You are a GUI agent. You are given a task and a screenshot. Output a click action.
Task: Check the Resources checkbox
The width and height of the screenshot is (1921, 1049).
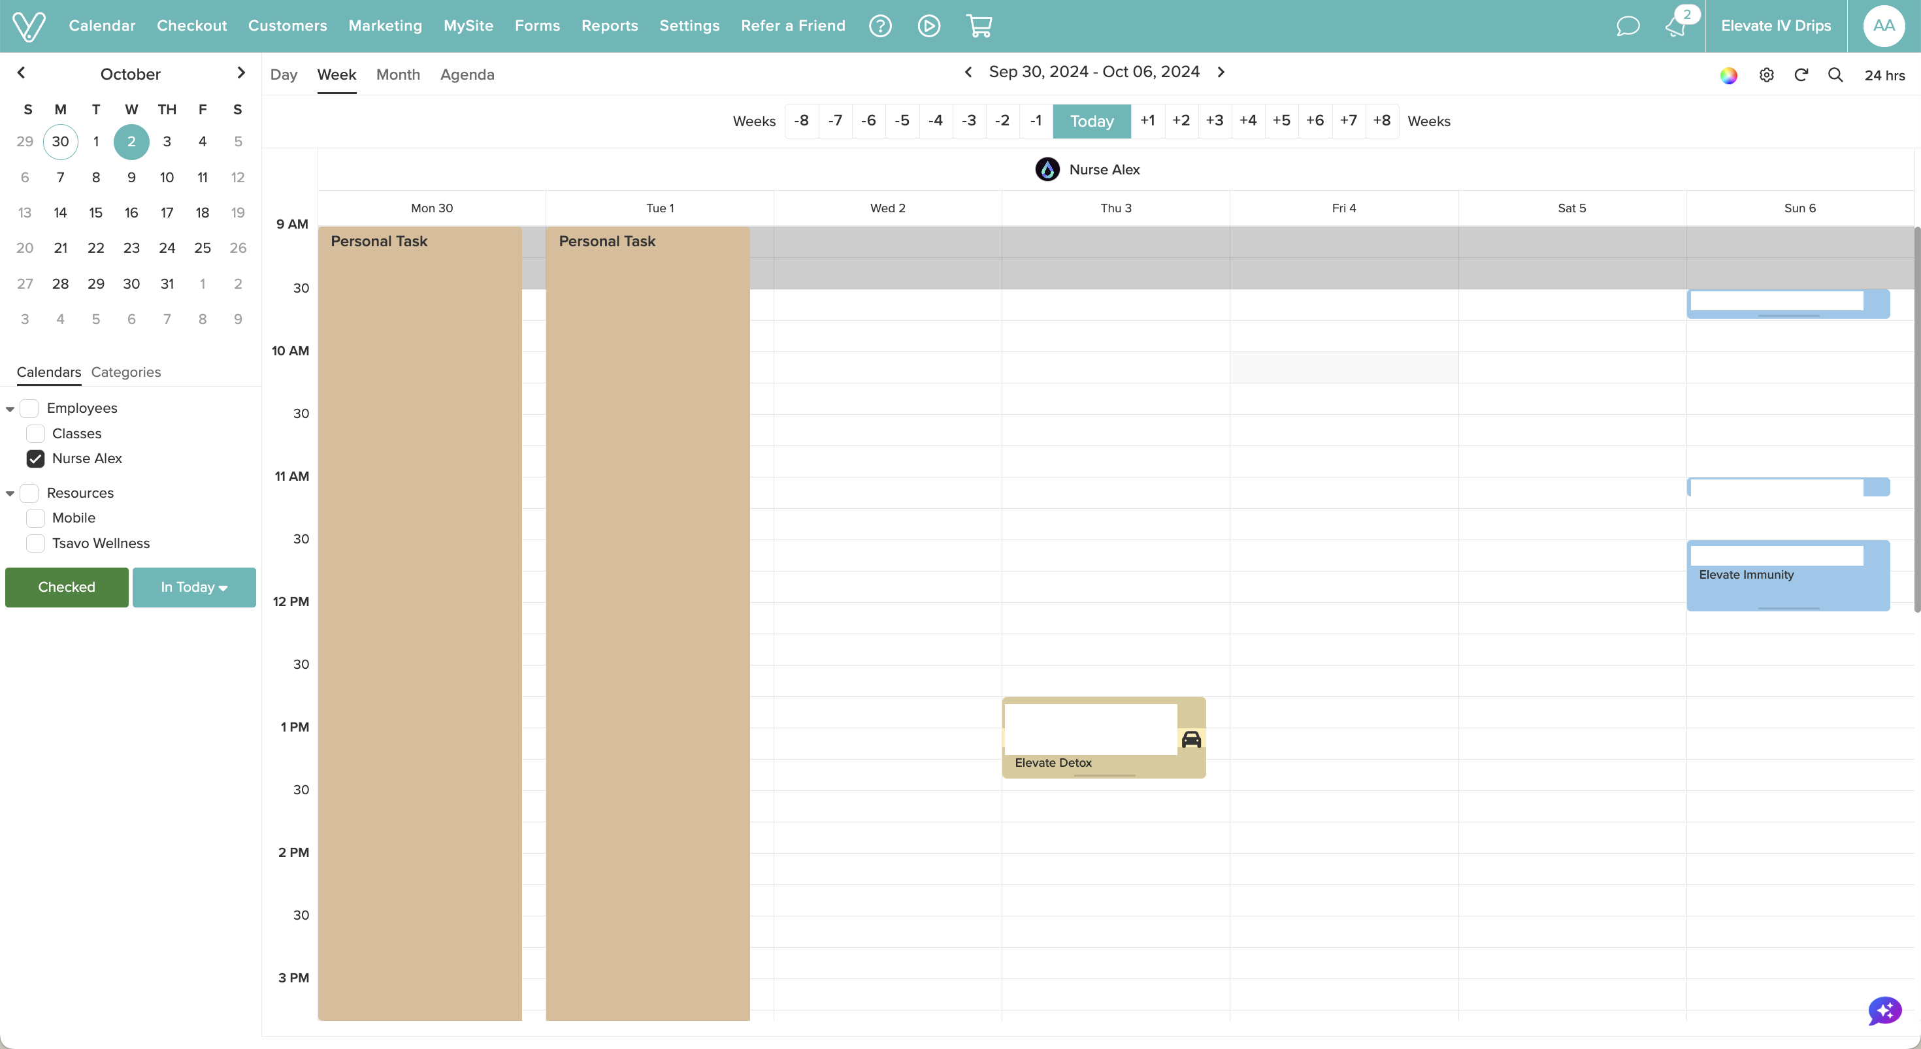pos(29,494)
